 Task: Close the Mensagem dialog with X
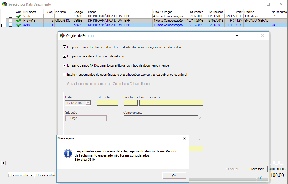tap(185, 138)
